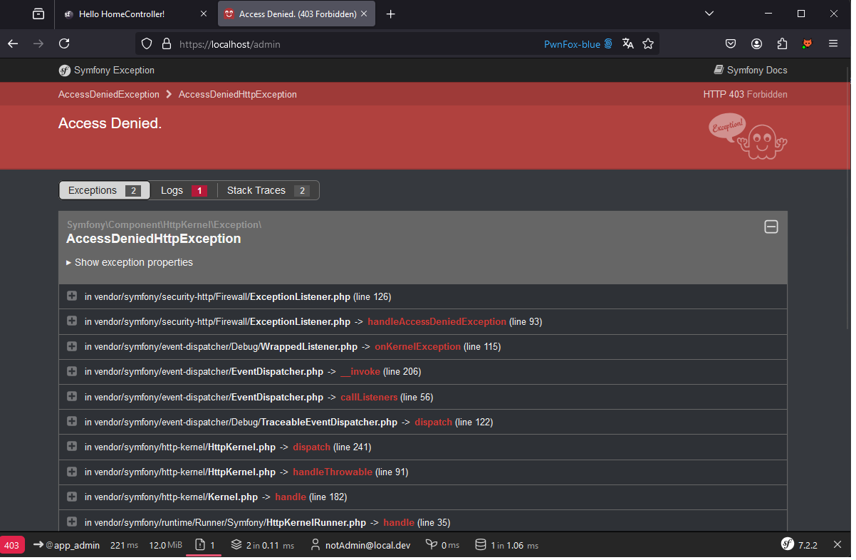Image resolution: width=856 pixels, height=560 pixels.
Task: Bookmark this page with the star icon
Action: point(648,43)
